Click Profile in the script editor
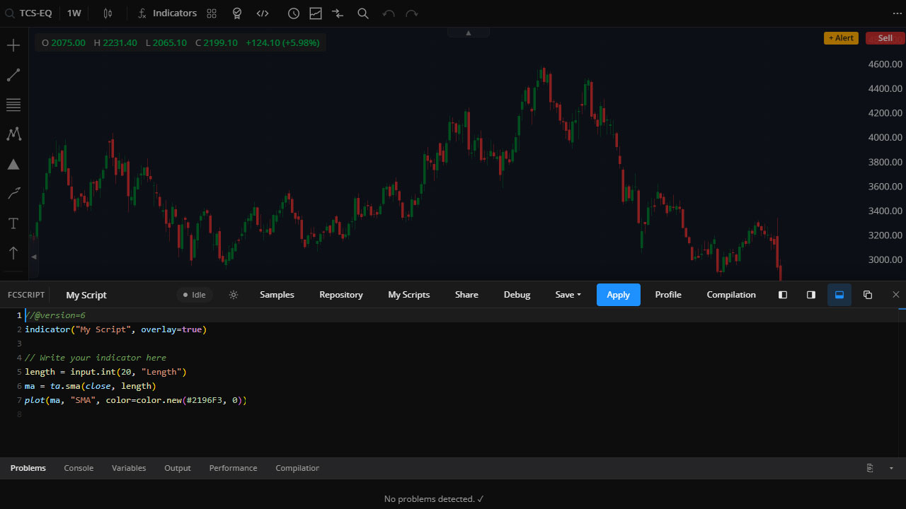 668,295
